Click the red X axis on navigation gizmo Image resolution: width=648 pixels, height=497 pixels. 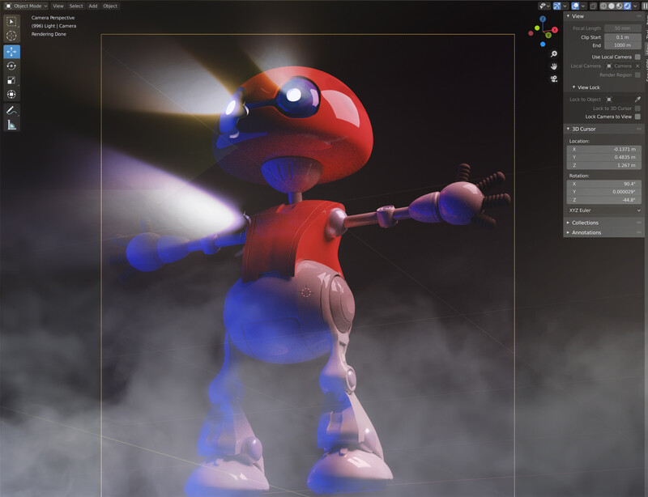click(555, 30)
